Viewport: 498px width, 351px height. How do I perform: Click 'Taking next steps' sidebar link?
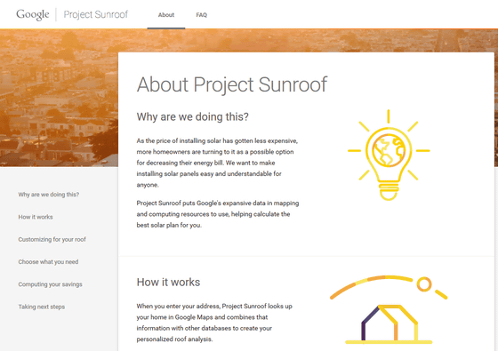point(42,307)
